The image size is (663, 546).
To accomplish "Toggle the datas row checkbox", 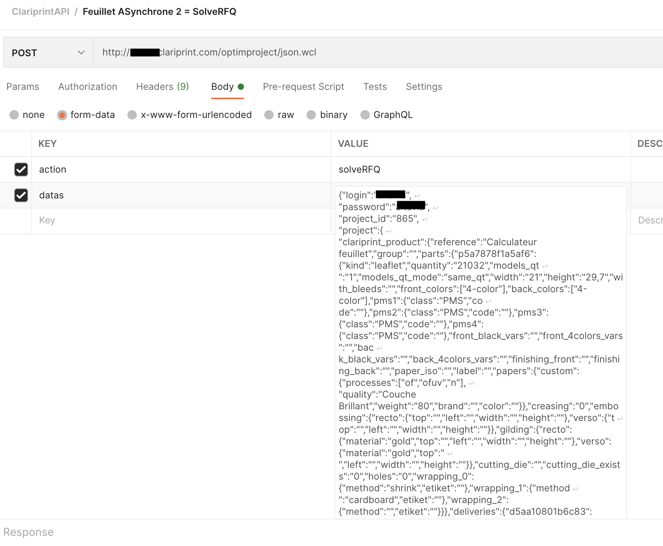I will [x=21, y=195].
